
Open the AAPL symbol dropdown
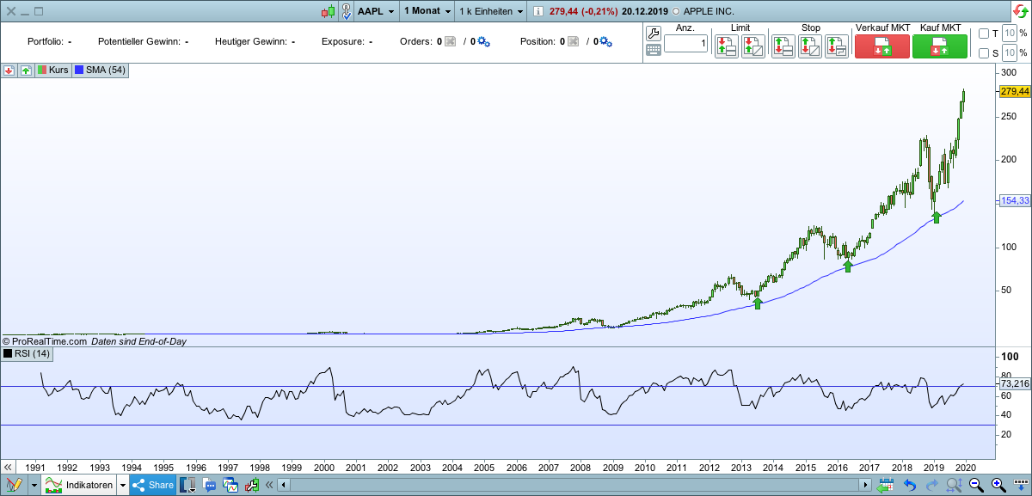pos(377,11)
